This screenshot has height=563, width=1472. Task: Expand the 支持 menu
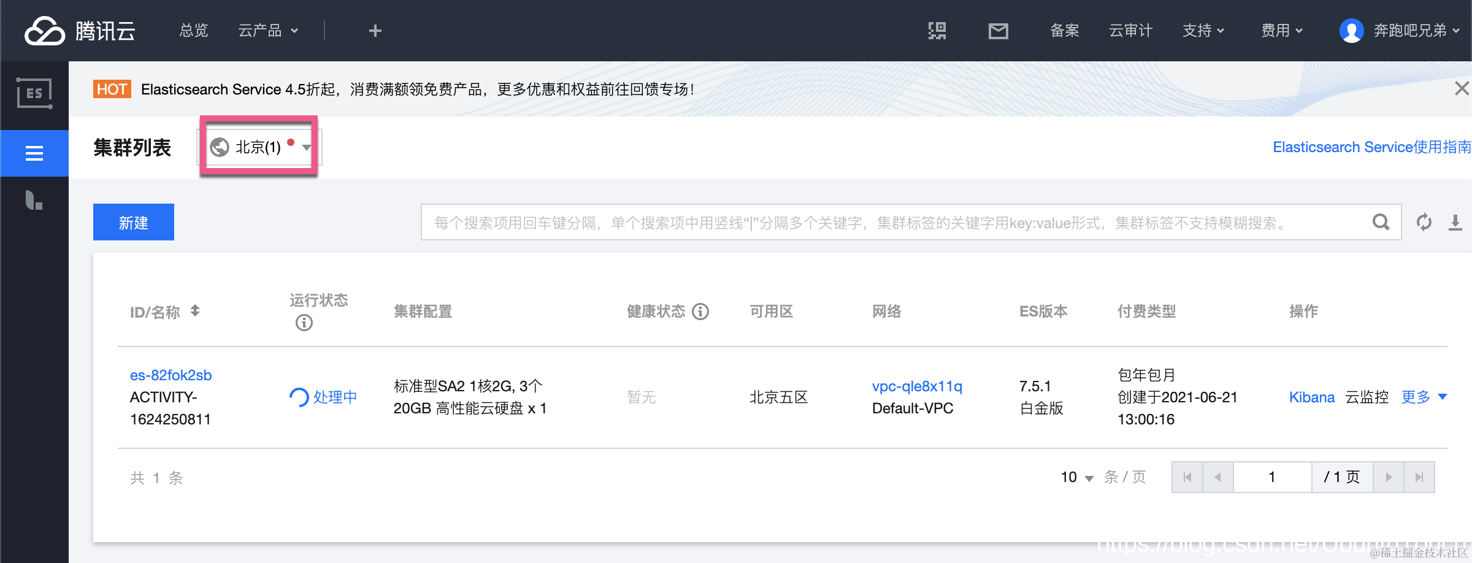pyautogui.click(x=1203, y=31)
